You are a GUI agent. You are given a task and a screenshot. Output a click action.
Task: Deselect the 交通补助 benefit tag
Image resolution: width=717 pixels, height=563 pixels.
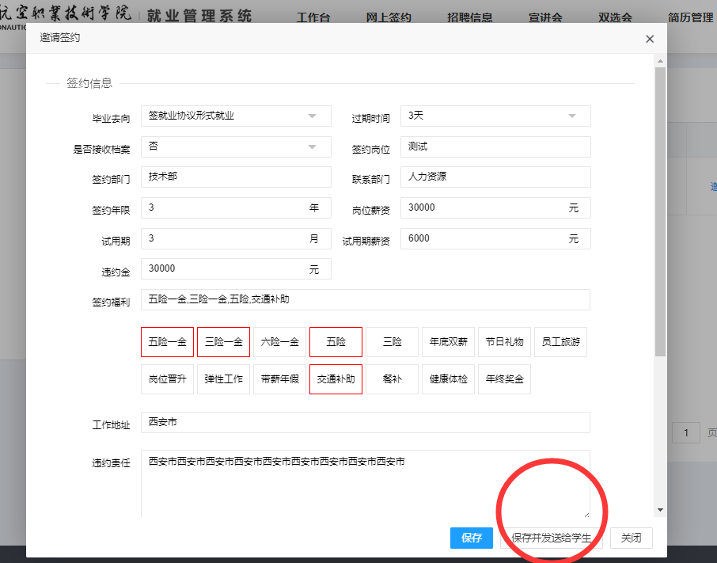tap(336, 379)
